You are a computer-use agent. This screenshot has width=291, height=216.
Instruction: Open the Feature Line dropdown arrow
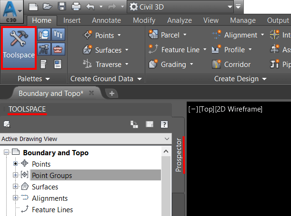[x=205, y=49]
